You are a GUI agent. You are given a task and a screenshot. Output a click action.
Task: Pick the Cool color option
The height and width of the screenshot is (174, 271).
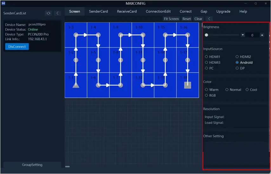tap(247, 90)
